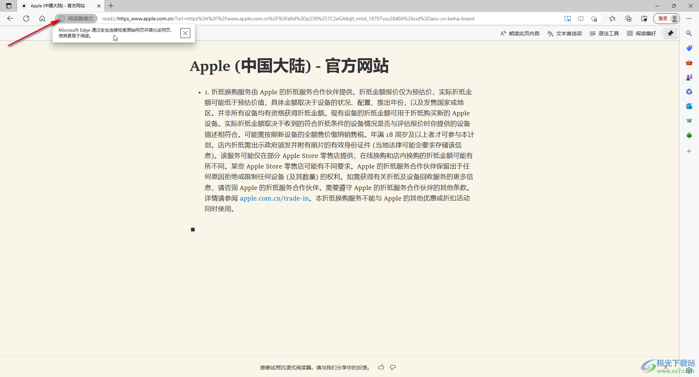Click the 感谢试用沉浸式阅读器 feedback text
This screenshot has height=377, width=699.
315,368
